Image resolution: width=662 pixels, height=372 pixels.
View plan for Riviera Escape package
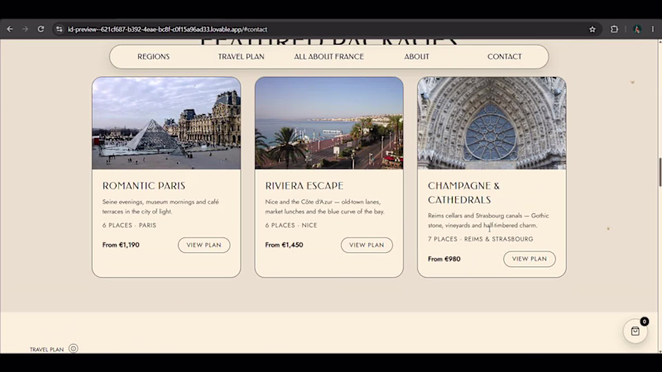[x=367, y=245]
